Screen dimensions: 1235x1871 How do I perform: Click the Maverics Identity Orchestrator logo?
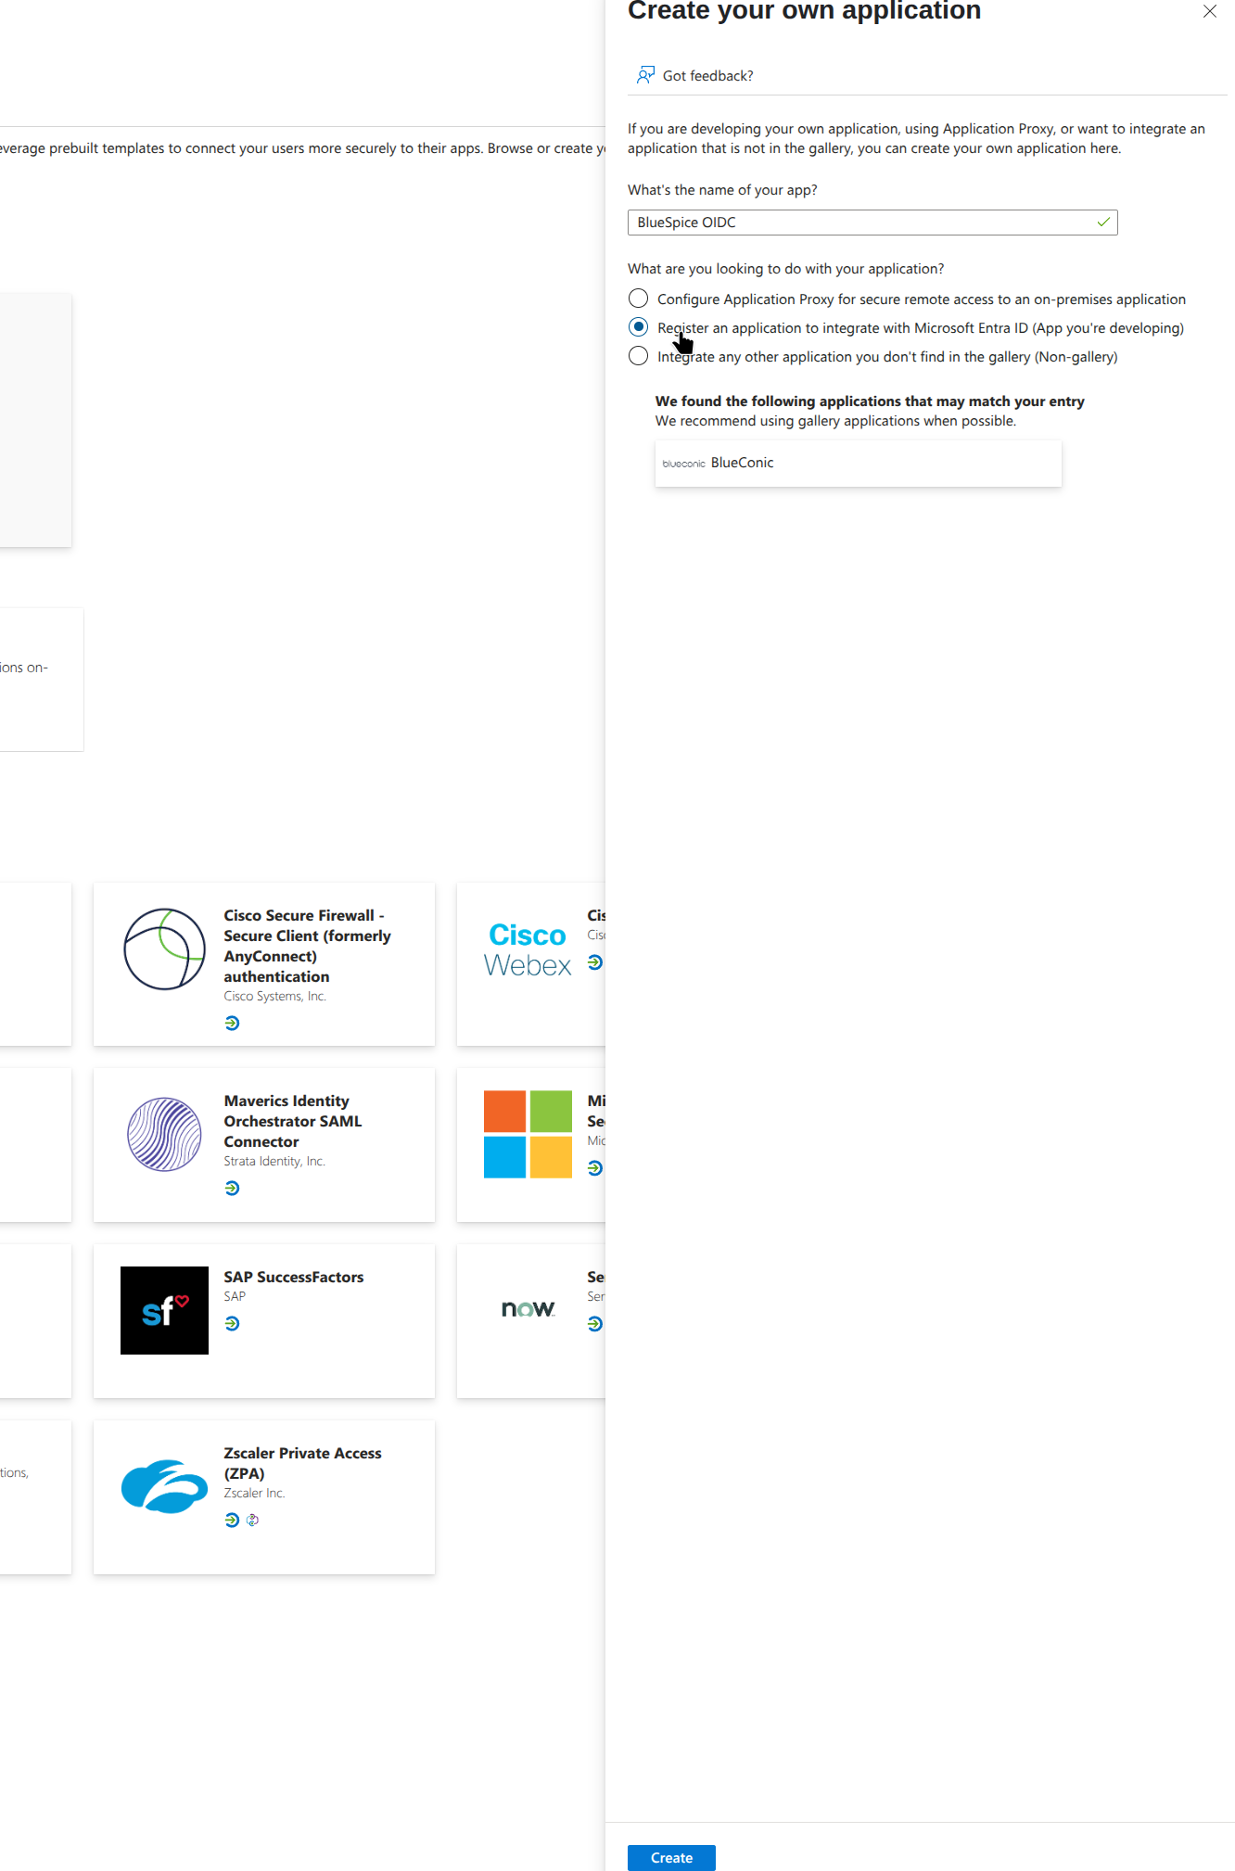pyautogui.click(x=164, y=1134)
